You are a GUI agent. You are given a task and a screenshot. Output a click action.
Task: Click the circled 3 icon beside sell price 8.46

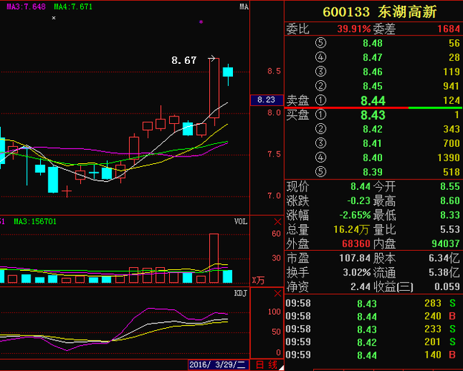pos(321,72)
